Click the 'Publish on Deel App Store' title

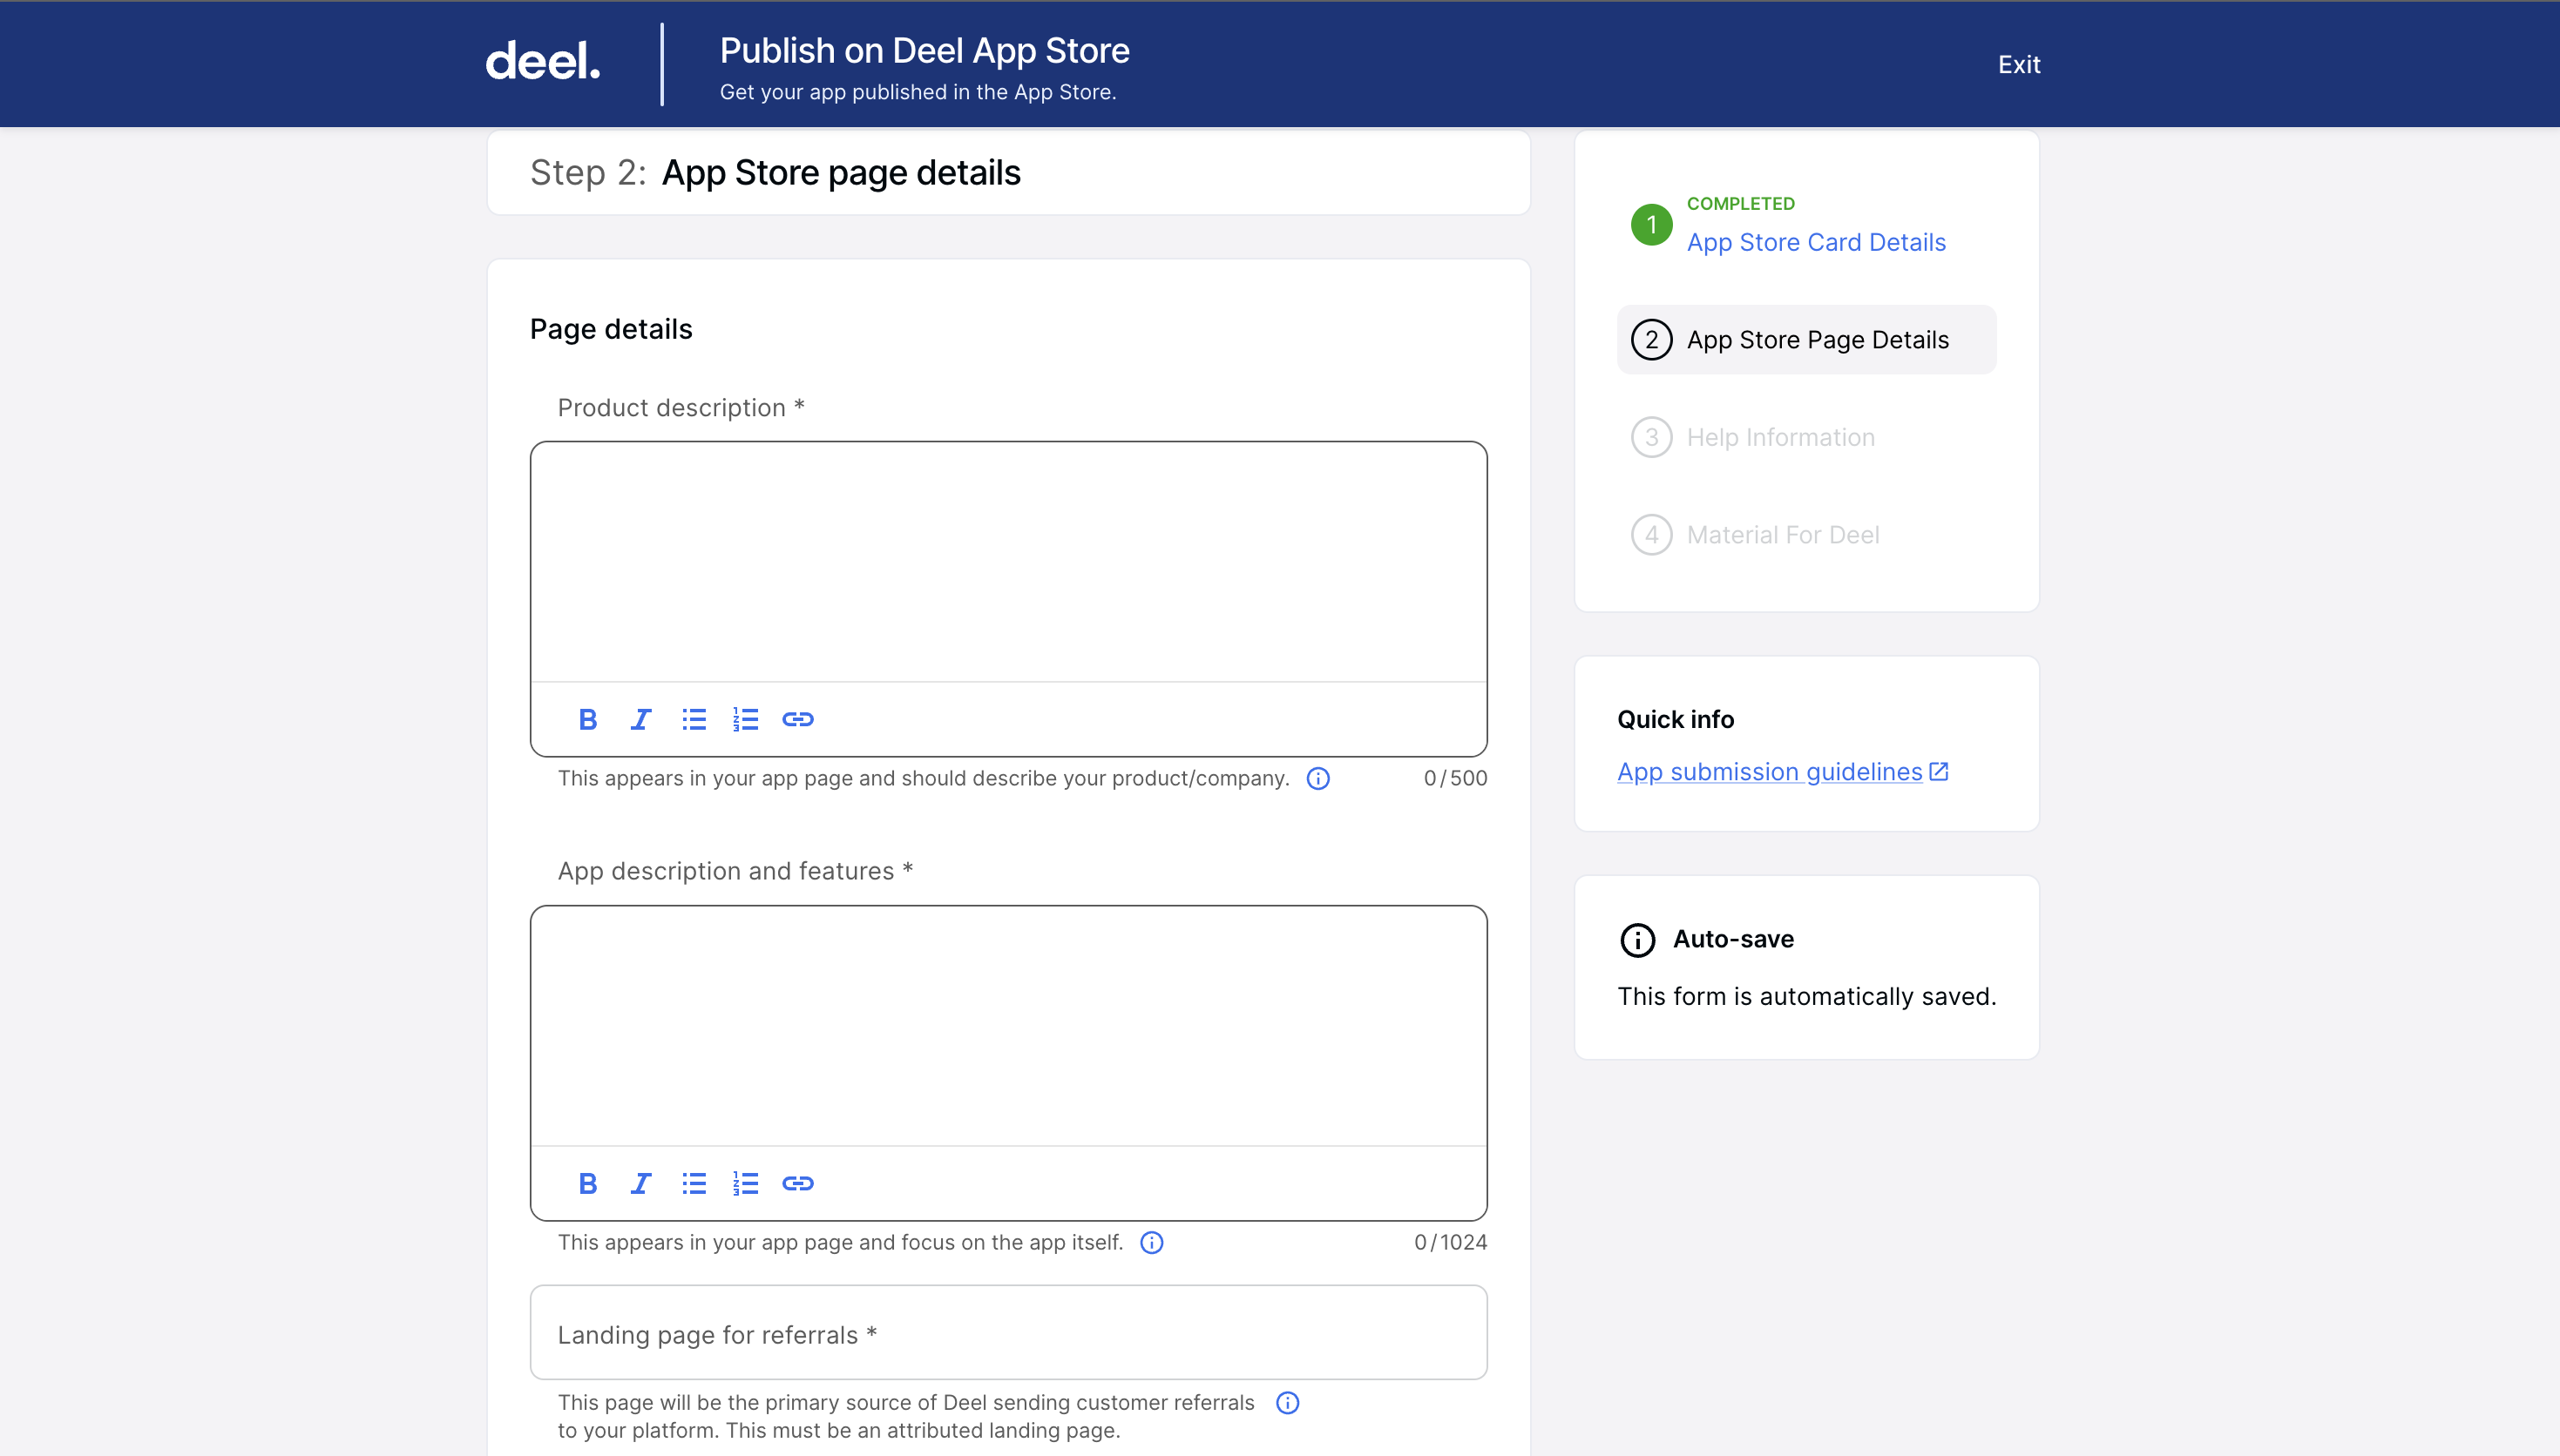[924, 50]
